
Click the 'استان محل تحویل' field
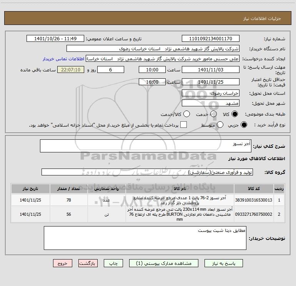[210, 93]
